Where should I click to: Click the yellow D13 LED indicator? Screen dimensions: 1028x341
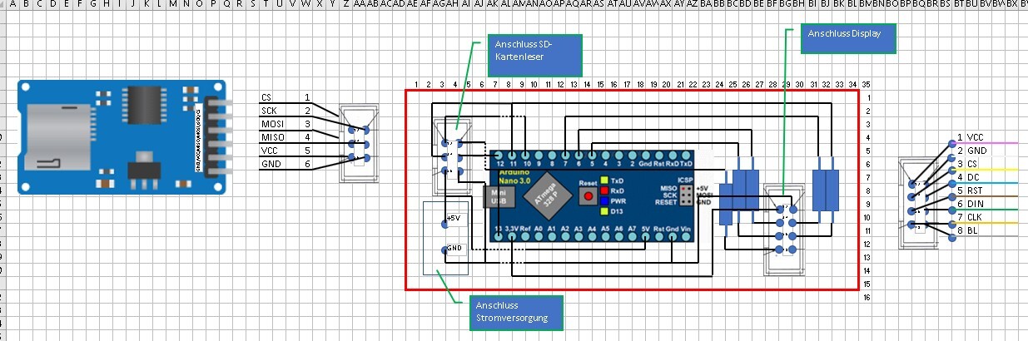(x=605, y=211)
